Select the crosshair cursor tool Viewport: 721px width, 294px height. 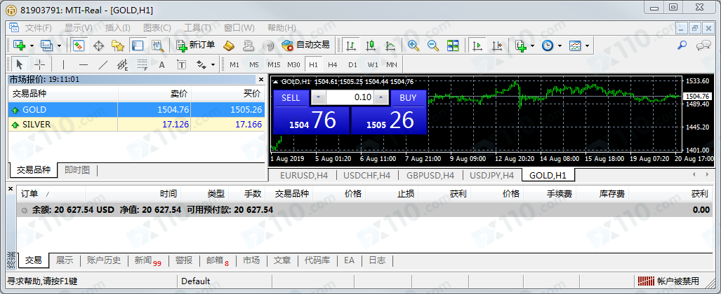pos(40,65)
